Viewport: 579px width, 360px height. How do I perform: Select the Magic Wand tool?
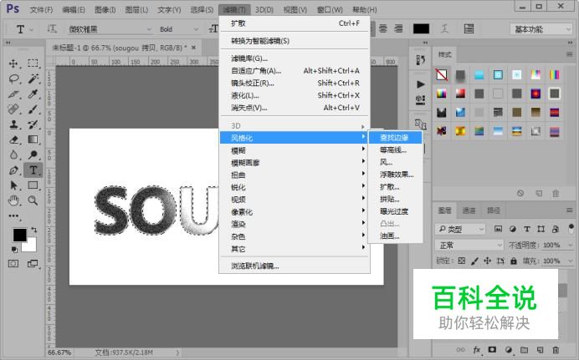(x=33, y=79)
